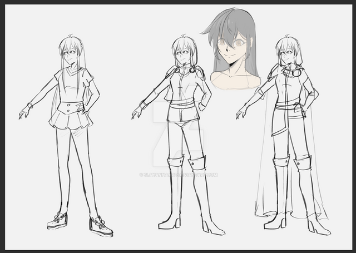The height and width of the screenshot is (253, 356).
Task: Select the figure wearing the long cape
Action: (283, 135)
